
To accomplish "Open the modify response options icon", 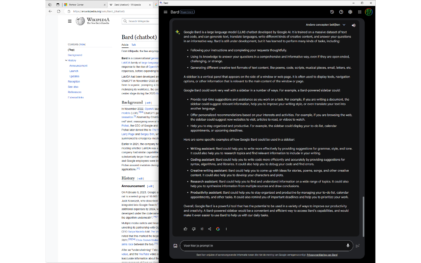I will [202, 229].
